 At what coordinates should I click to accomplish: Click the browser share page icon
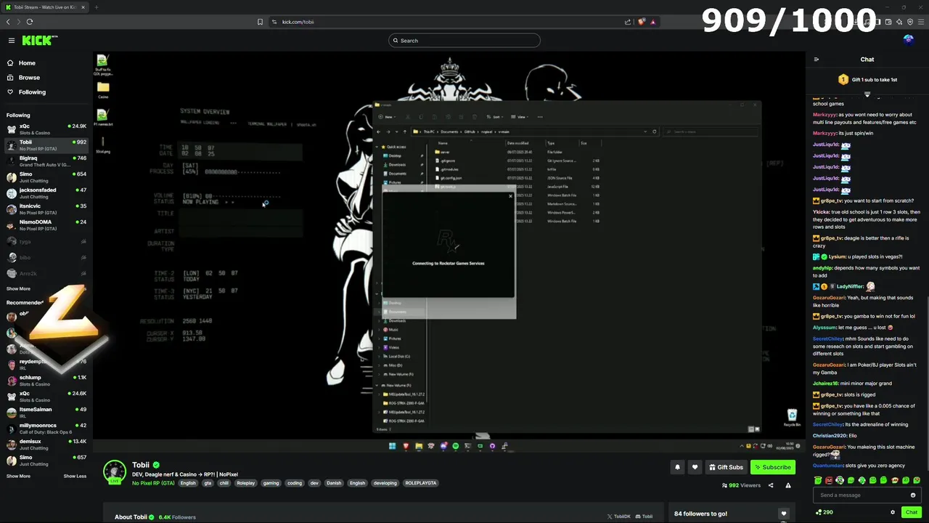point(628,22)
